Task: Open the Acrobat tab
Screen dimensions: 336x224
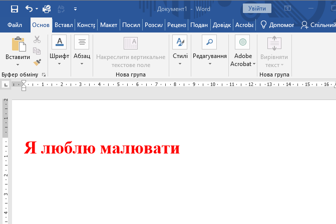Action: pos(244,25)
